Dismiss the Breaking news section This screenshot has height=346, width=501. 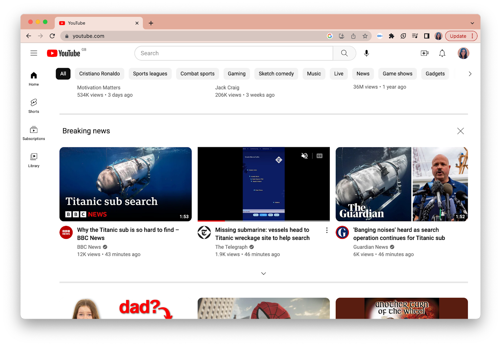click(460, 131)
